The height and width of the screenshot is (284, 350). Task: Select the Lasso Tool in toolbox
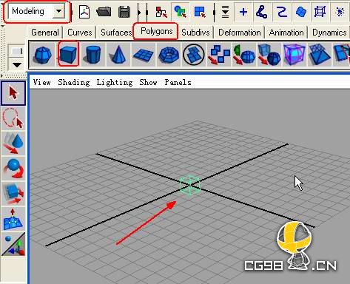coord(13,118)
